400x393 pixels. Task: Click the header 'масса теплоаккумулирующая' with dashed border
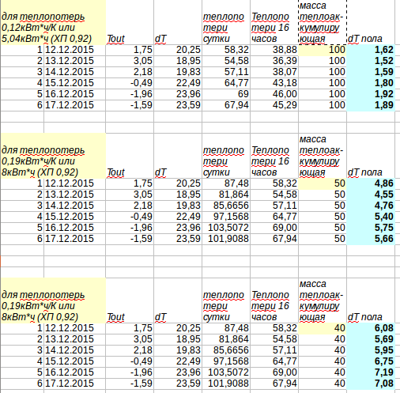point(323,22)
